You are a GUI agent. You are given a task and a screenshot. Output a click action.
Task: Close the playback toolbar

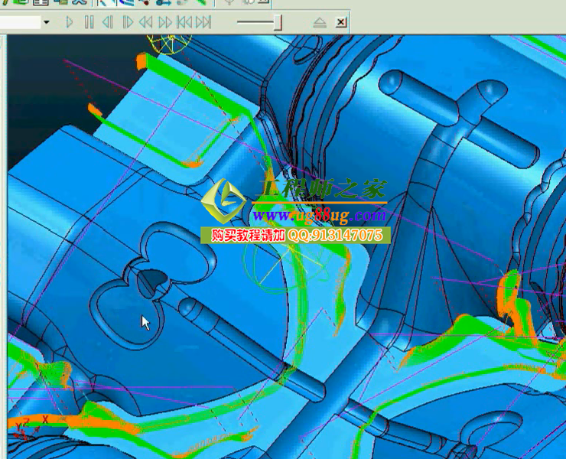click(x=341, y=22)
